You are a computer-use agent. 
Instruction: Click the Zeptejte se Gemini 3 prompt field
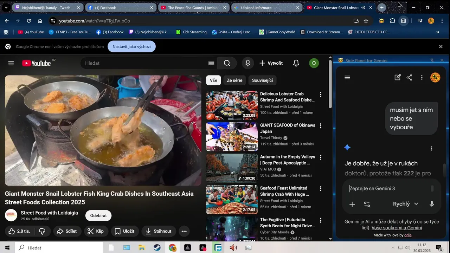click(x=388, y=189)
